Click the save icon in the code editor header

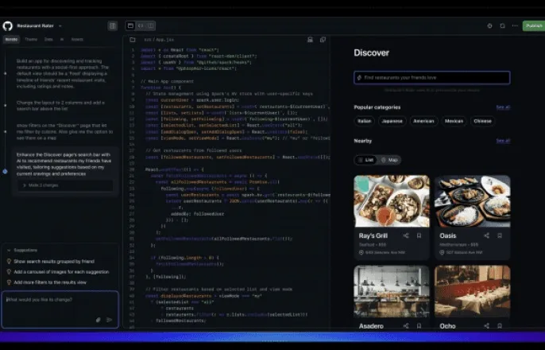pos(310,40)
